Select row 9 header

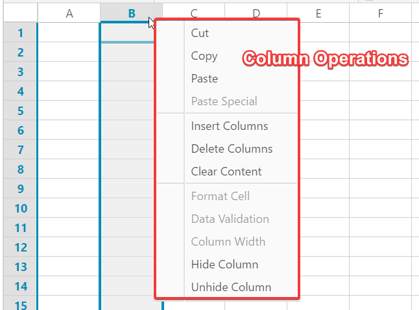[x=19, y=188]
